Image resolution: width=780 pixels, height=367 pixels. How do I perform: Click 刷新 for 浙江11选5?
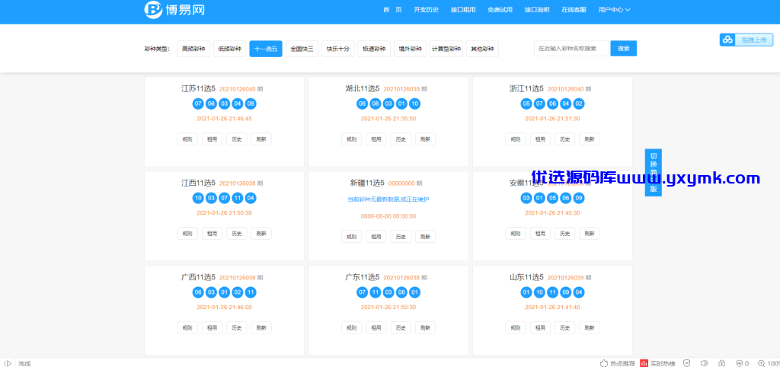pos(590,139)
